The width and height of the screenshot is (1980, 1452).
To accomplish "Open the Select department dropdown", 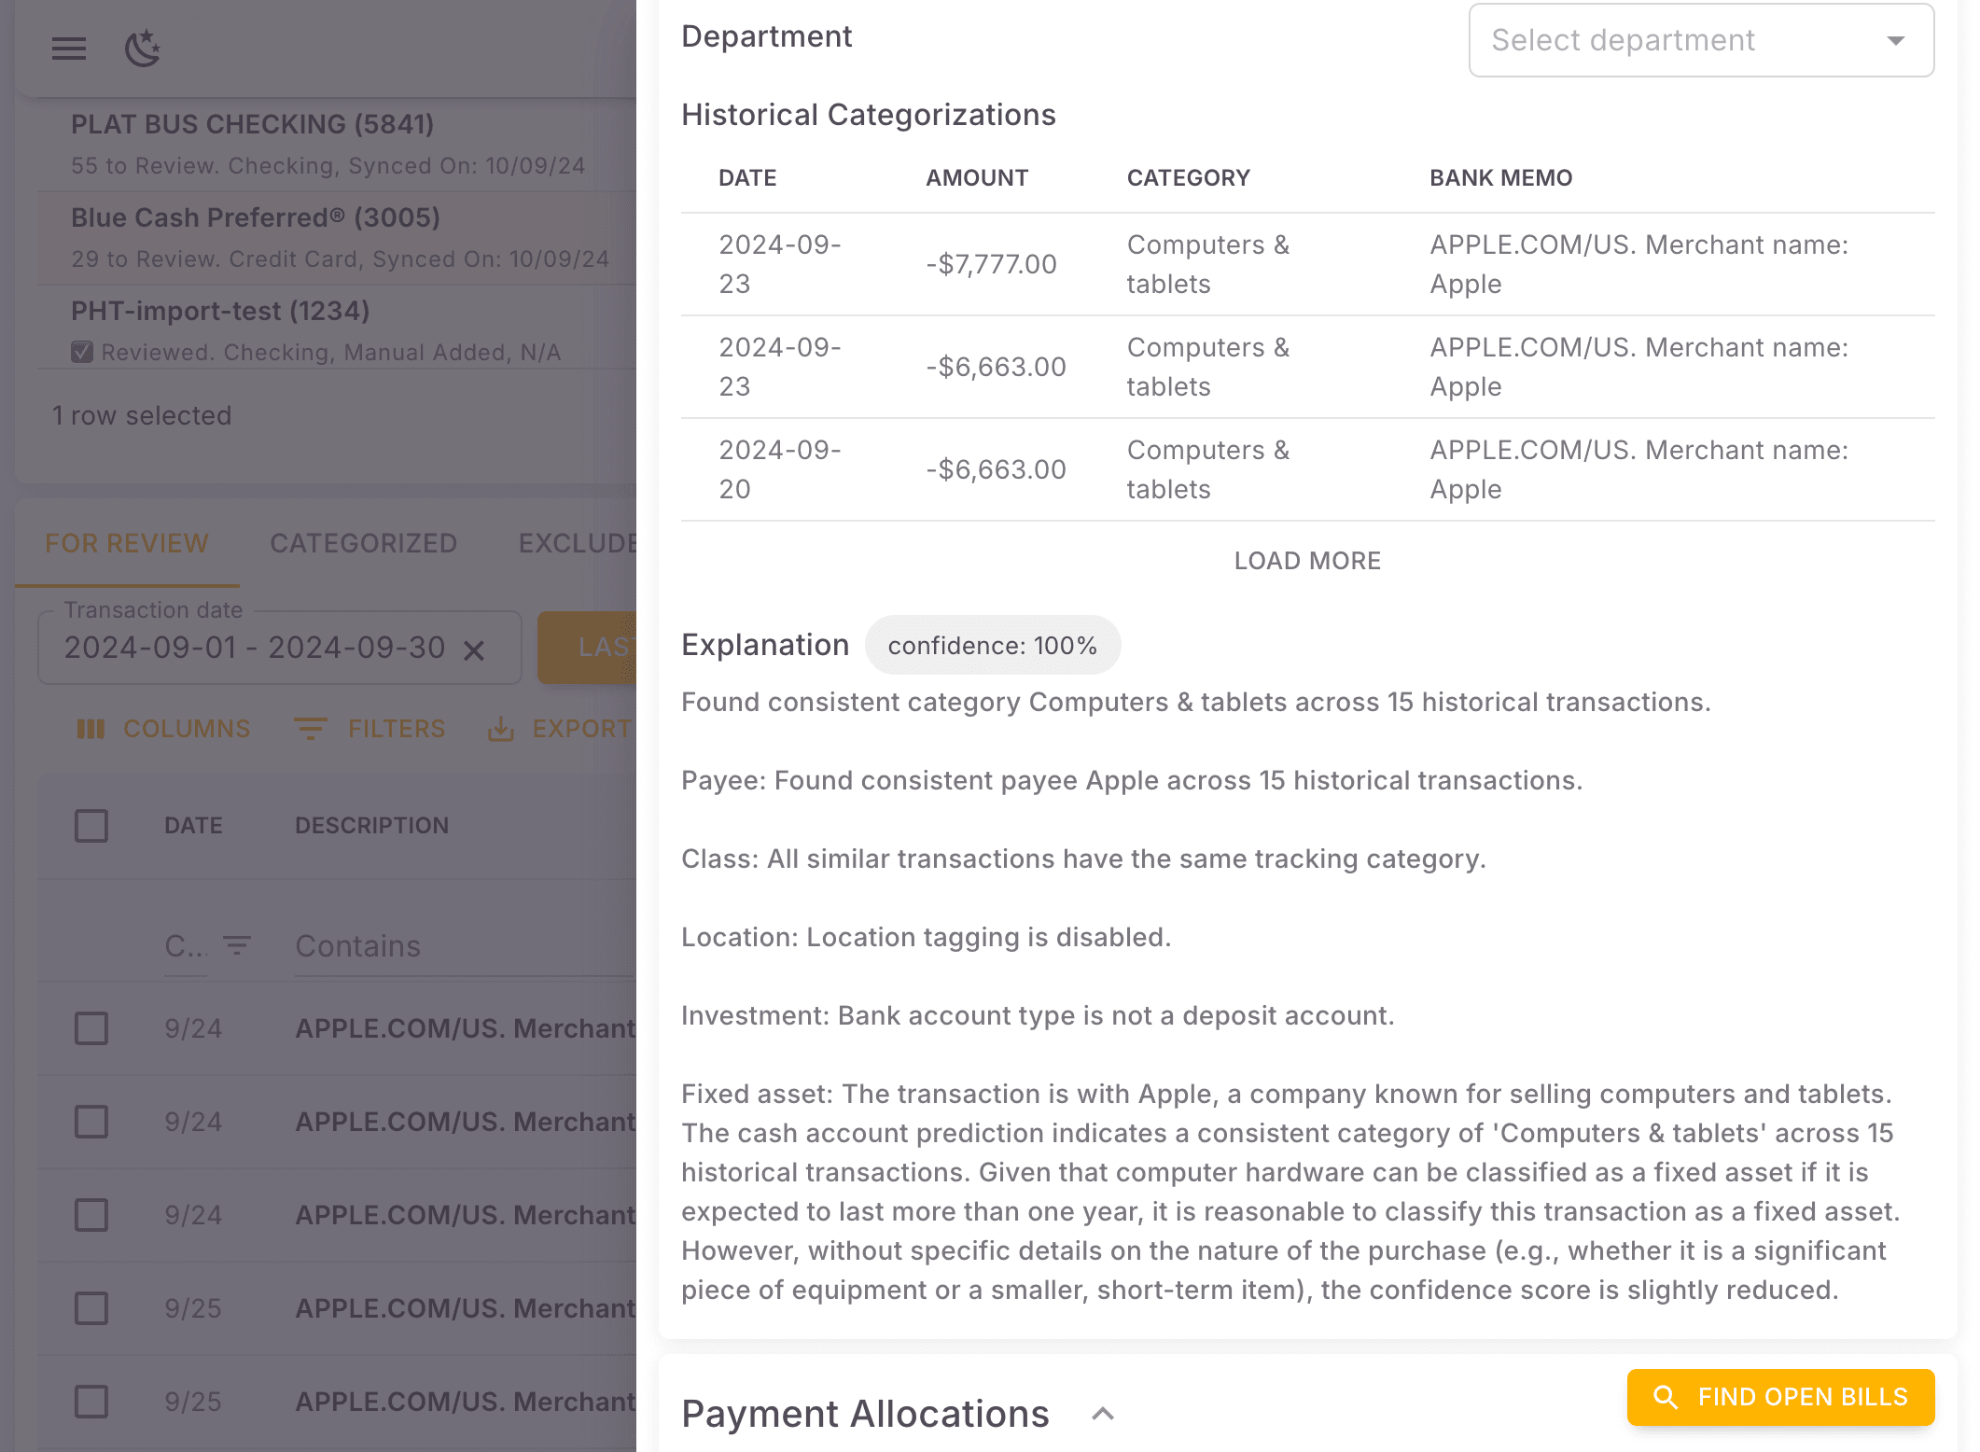I will click(1700, 40).
